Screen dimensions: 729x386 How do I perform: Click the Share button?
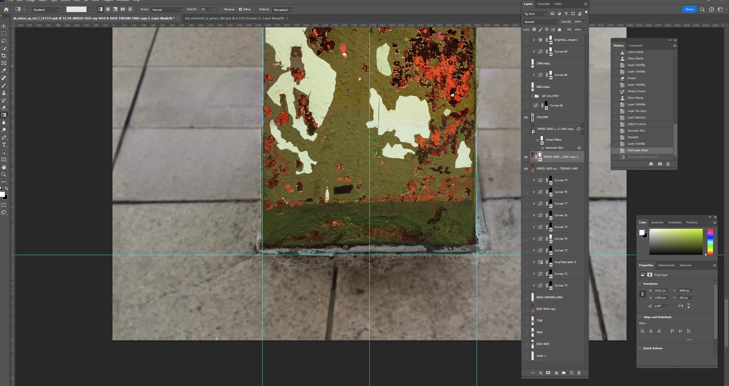689,9
